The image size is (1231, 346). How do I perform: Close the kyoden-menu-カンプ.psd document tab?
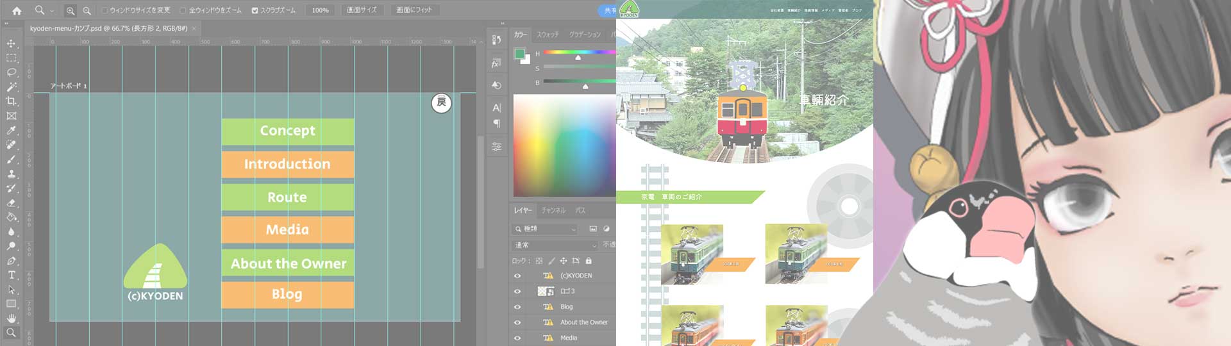click(194, 28)
